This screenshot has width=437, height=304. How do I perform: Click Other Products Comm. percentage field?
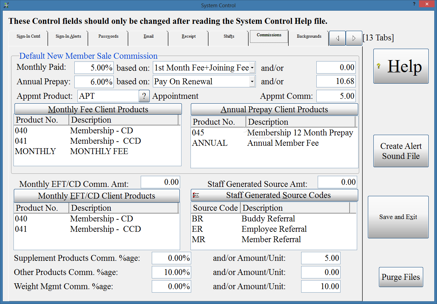click(171, 272)
